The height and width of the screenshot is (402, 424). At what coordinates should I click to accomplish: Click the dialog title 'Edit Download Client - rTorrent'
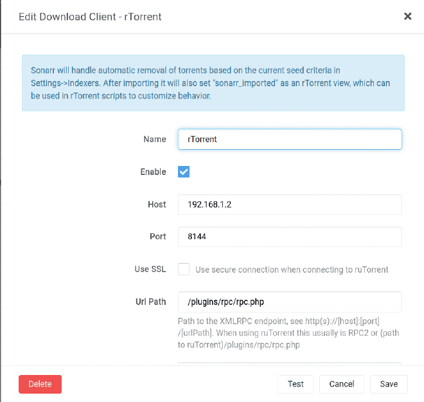tap(90, 17)
